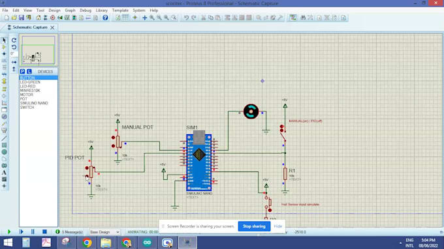Select the 2D box graphics tool

click(x=4, y=145)
